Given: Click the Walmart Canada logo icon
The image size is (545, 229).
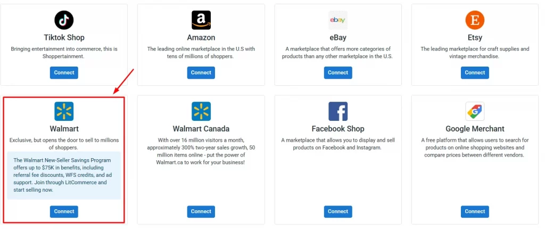Looking at the screenshot, I should [201, 111].
